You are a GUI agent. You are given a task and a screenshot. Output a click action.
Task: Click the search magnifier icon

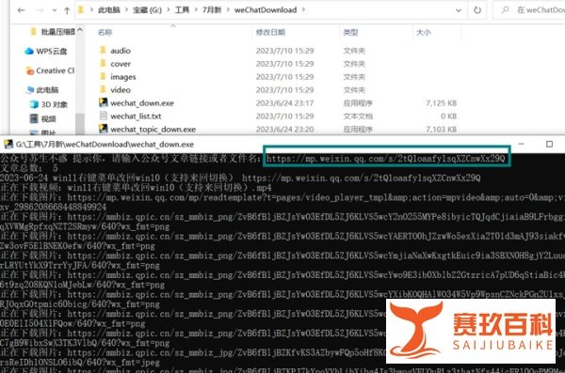[x=505, y=9]
